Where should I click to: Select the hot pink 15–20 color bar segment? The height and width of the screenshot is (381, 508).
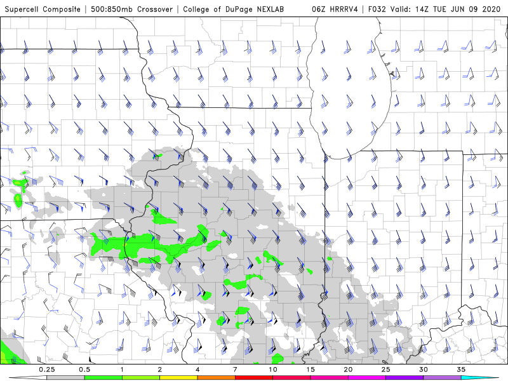point(329,378)
